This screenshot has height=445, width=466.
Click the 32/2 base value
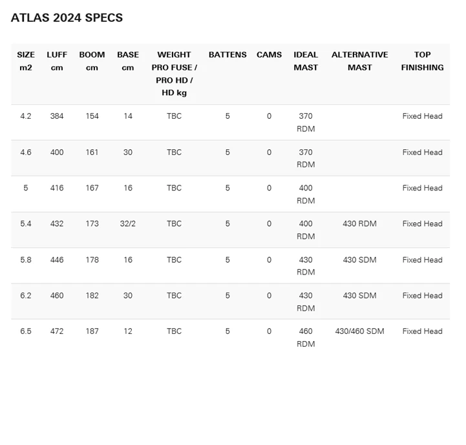click(x=128, y=223)
